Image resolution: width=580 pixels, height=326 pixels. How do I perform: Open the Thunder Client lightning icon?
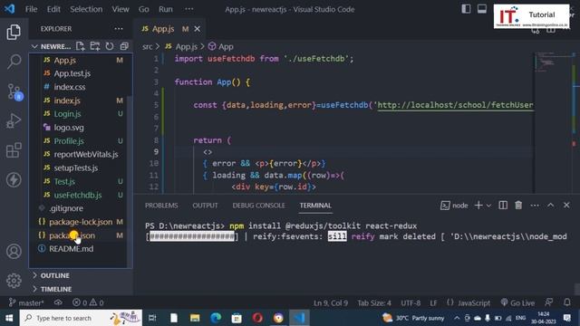click(x=14, y=180)
